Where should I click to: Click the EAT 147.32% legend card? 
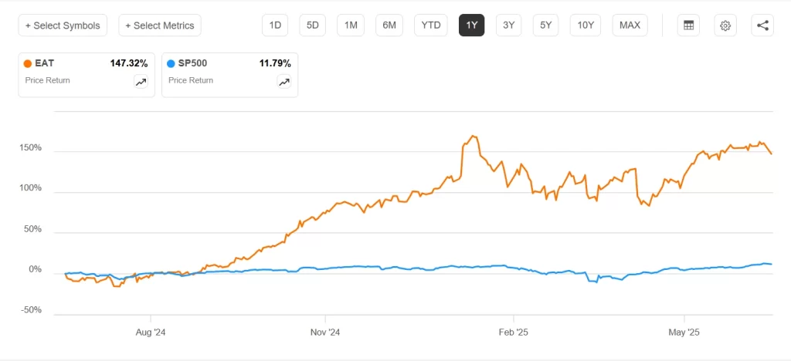(87, 74)
